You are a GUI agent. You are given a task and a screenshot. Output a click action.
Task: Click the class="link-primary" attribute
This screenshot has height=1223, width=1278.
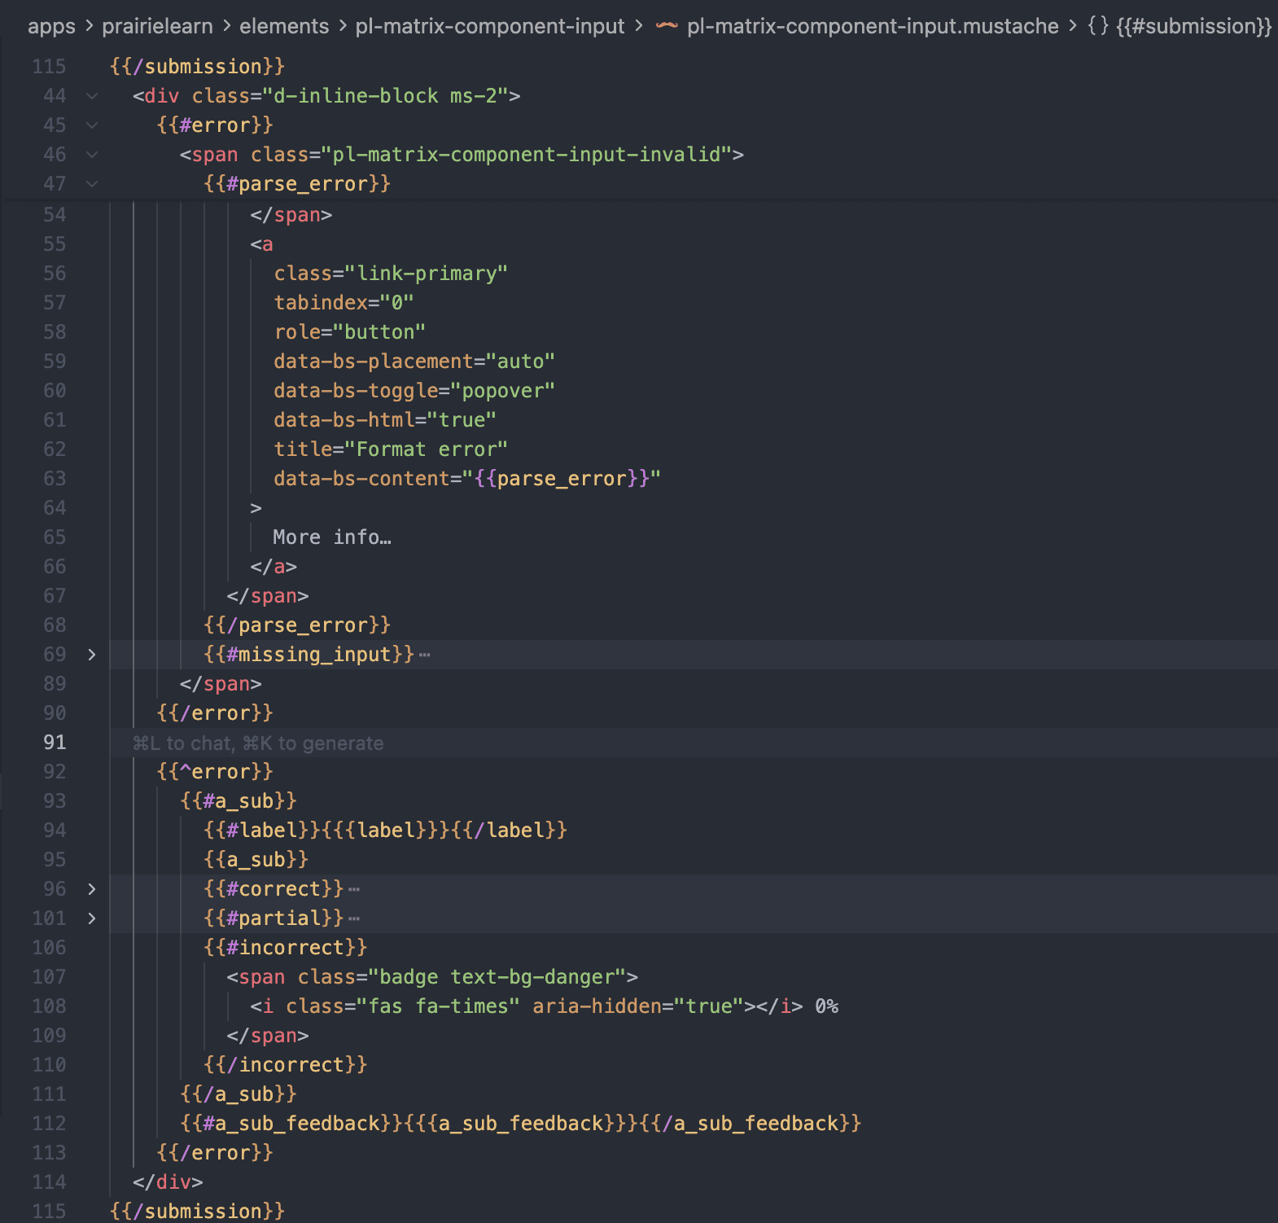coord(391,274)
